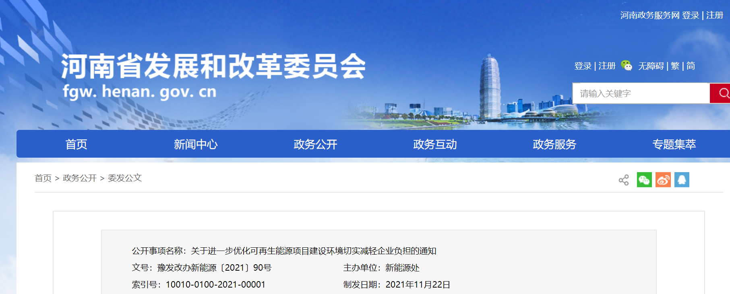This screenshot has height=294, width=730.
Task: Go to the 首页 navigation tab
Action: point(76,144)
